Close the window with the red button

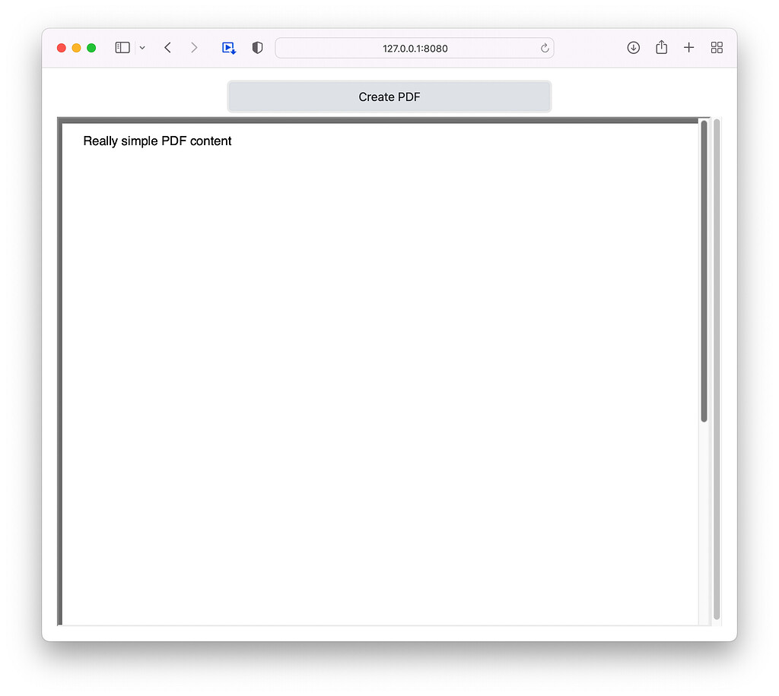pos(61,47)
